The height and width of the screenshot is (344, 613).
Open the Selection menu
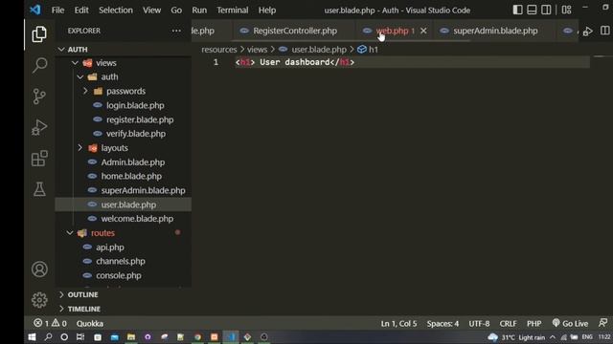[116, 11]
